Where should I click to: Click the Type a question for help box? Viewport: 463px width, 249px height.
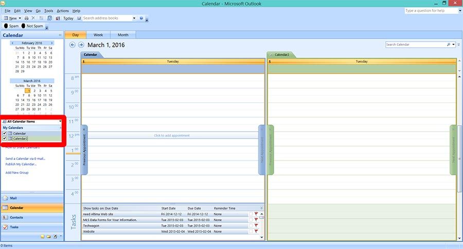click(x=431, y=11)
